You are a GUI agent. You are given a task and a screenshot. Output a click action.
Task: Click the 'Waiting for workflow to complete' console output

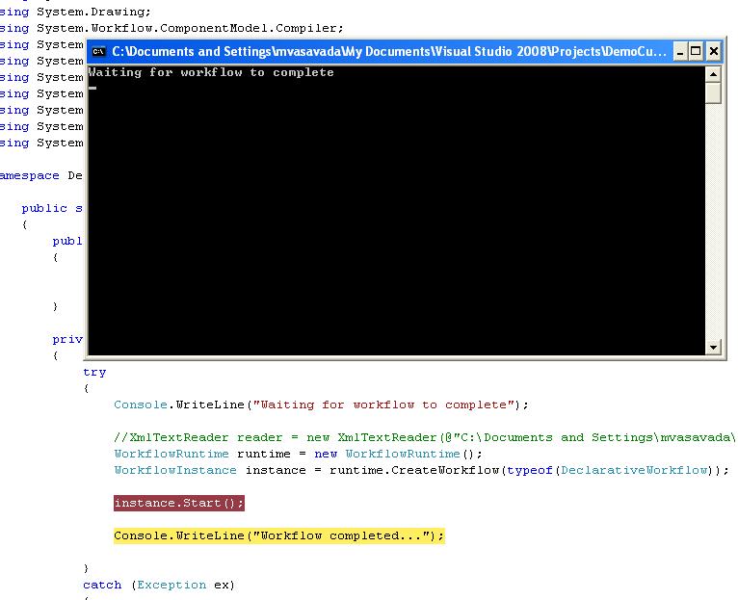pyautogui.click(x=211, y=72)
